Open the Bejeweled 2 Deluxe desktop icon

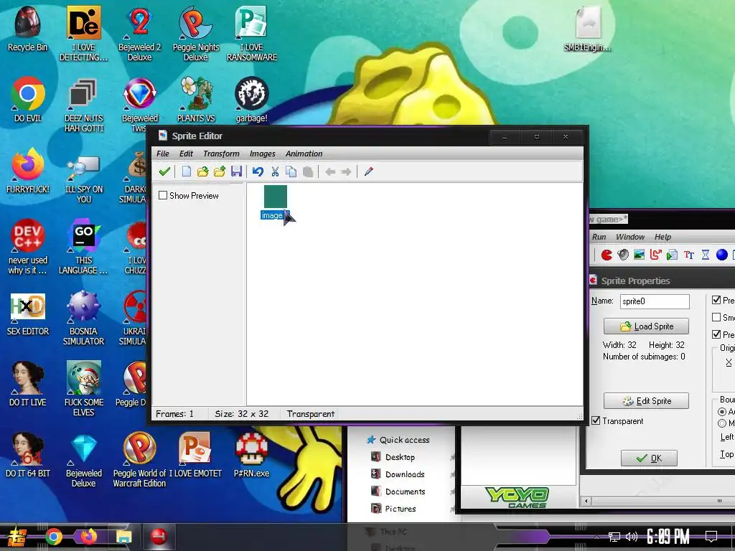[x=140, y=34]
